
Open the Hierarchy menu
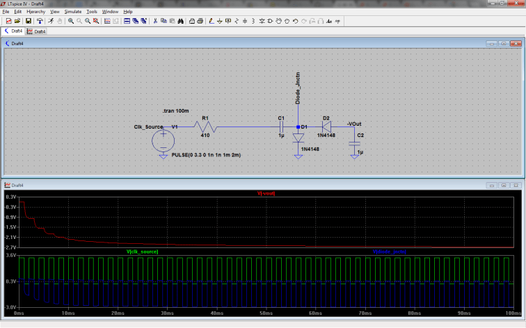click(x=36, y=12)
